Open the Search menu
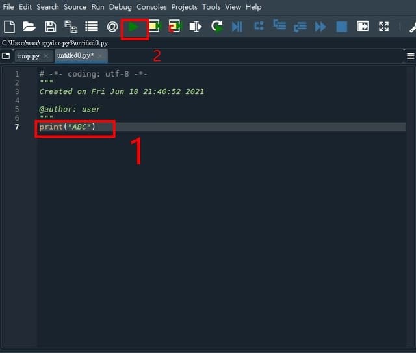Screen dimensions: 416x353 pyautogui.click(x=47, y=7)
